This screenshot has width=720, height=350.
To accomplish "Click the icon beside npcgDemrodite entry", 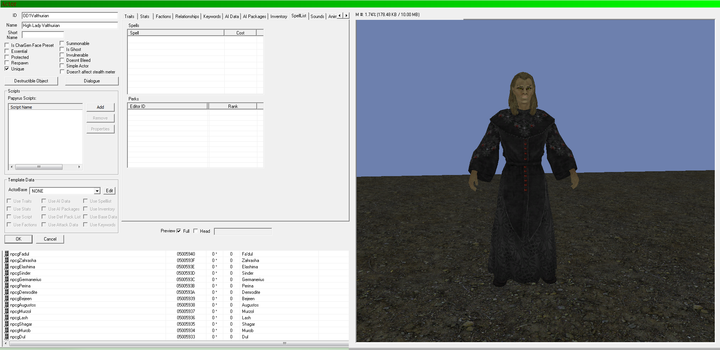I will (6, 292).
